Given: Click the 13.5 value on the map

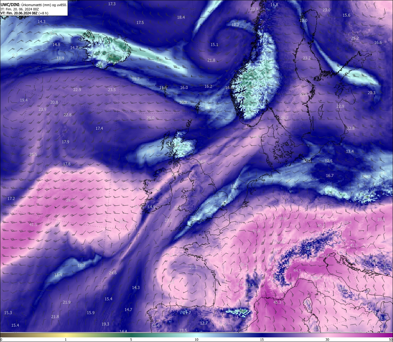Looking at the screenshot, I should 250,285.
